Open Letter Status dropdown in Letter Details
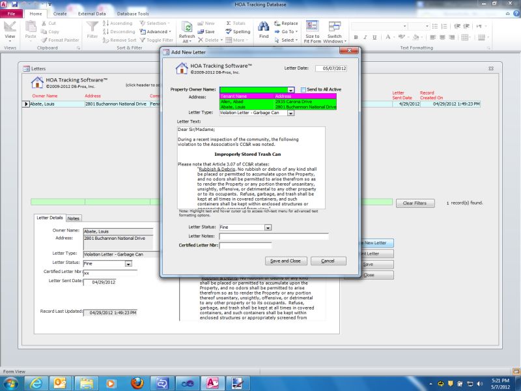The image size is (521, 391). (x=128, y=264)
